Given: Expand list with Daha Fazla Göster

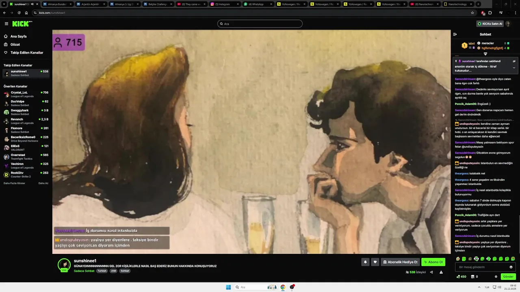Looking at the screenshot, I should [x=14, y=183].
